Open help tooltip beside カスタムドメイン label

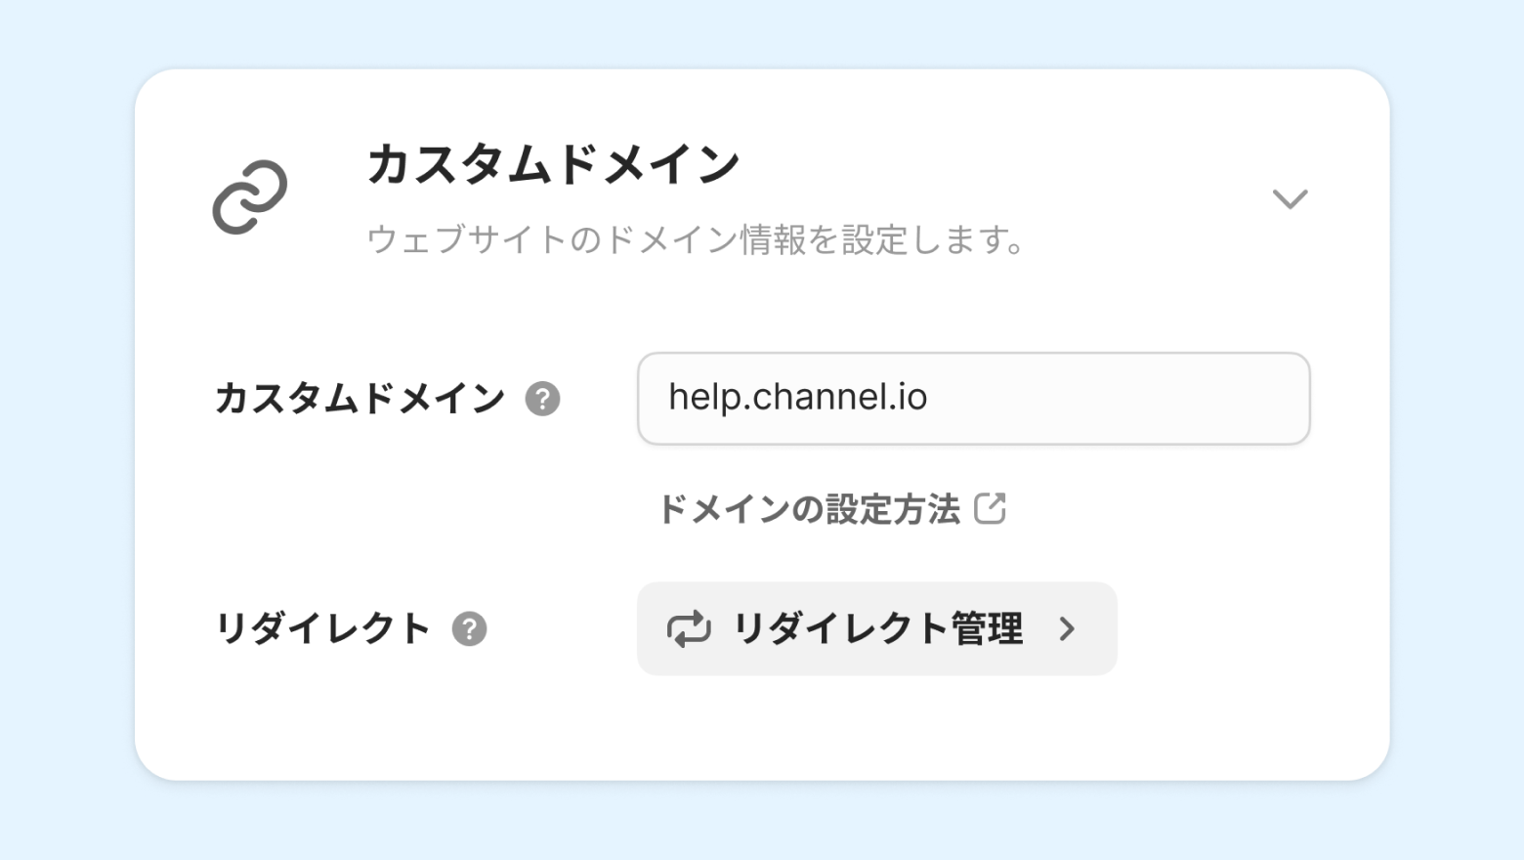[542, 399]
